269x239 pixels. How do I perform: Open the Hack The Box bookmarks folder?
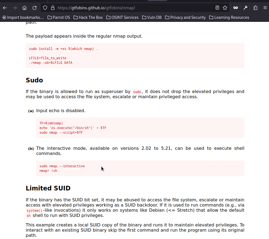click(x=88, y=17)
